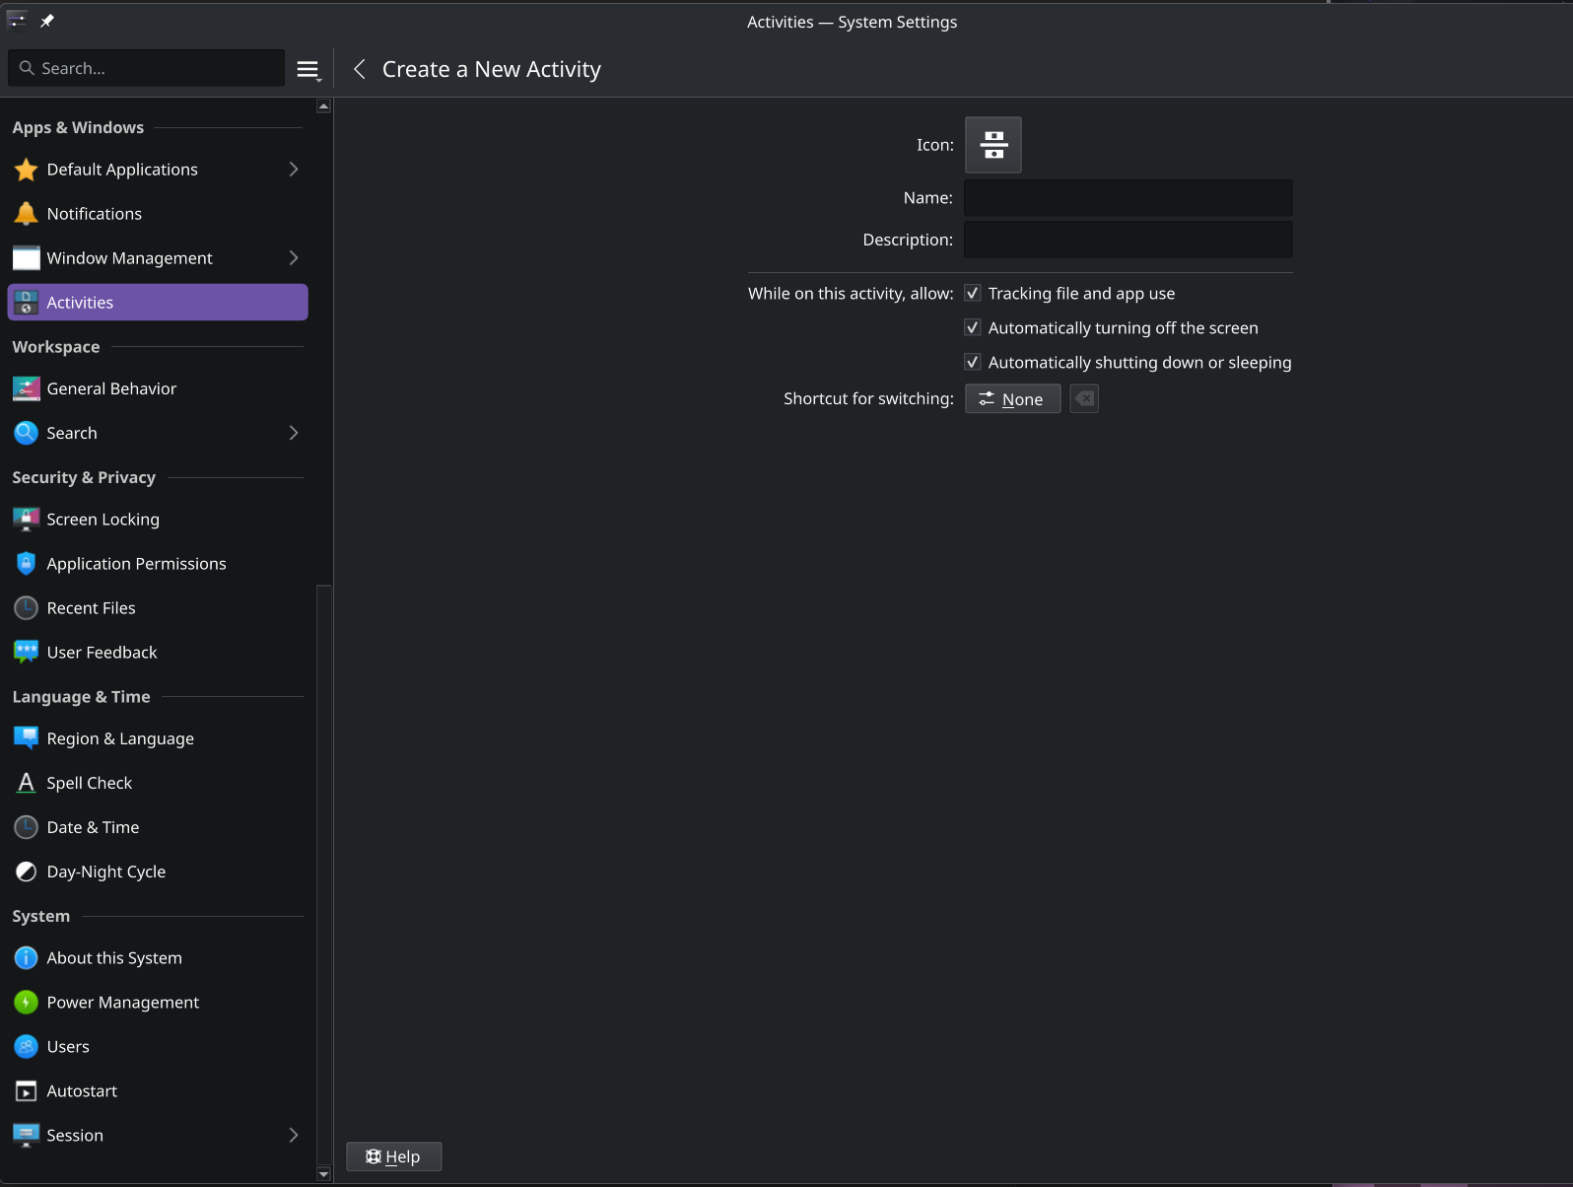Click the None shortcut button

(x=1012, y=399)
